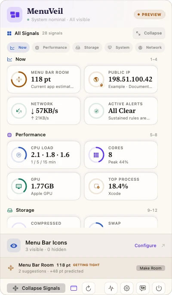
Task: Click the Peak 44% text
Action: pyautogui.click(x=118, y=162)
